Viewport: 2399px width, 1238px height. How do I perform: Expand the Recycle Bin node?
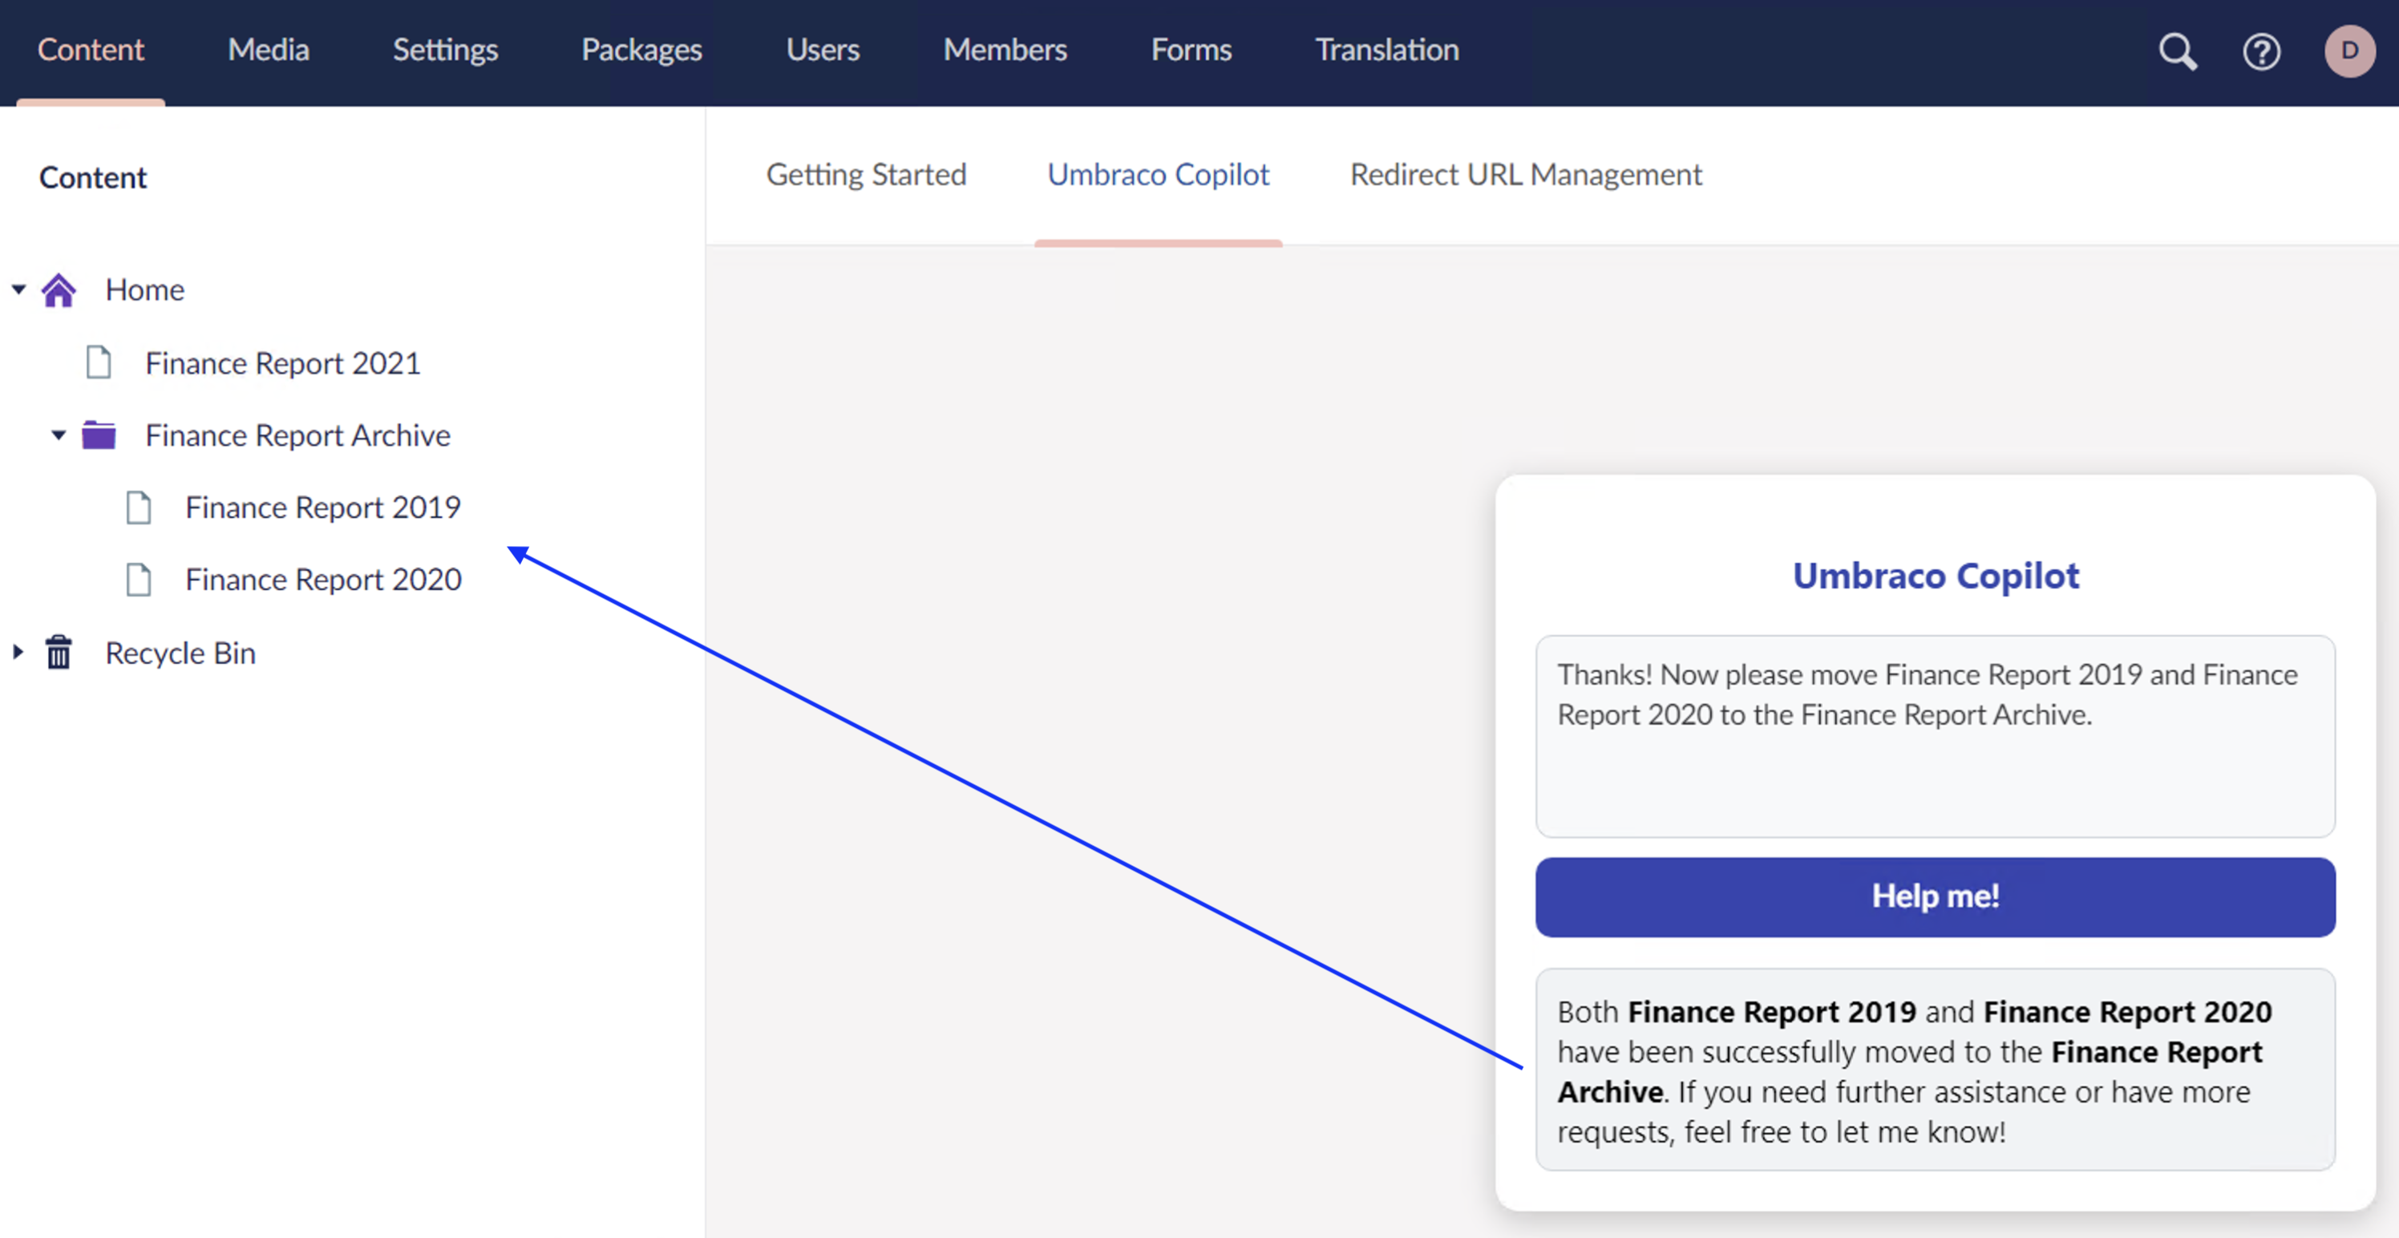click(18, 652)
